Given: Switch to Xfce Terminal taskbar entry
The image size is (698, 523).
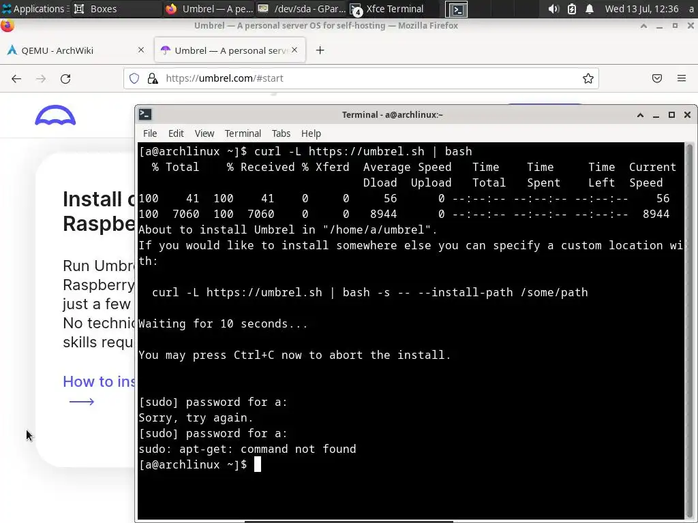Looking at the screenshot, I should [x=393, y=9].
